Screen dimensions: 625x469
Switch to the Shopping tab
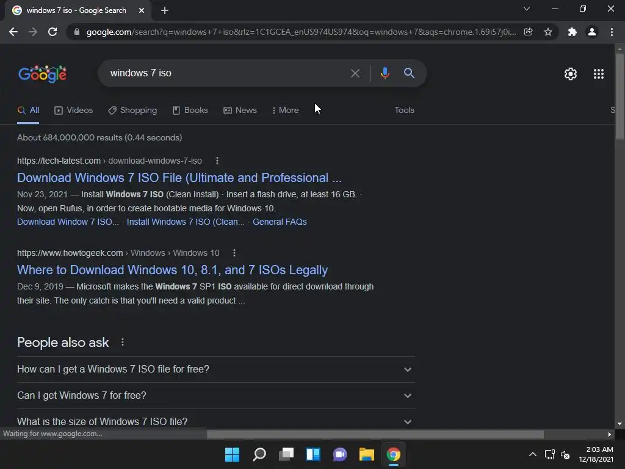coord(132,111)
